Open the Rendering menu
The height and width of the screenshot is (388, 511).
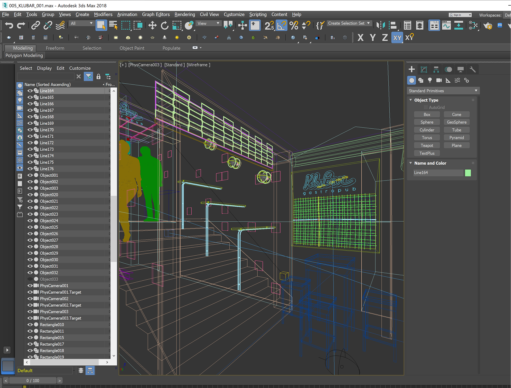184,14
